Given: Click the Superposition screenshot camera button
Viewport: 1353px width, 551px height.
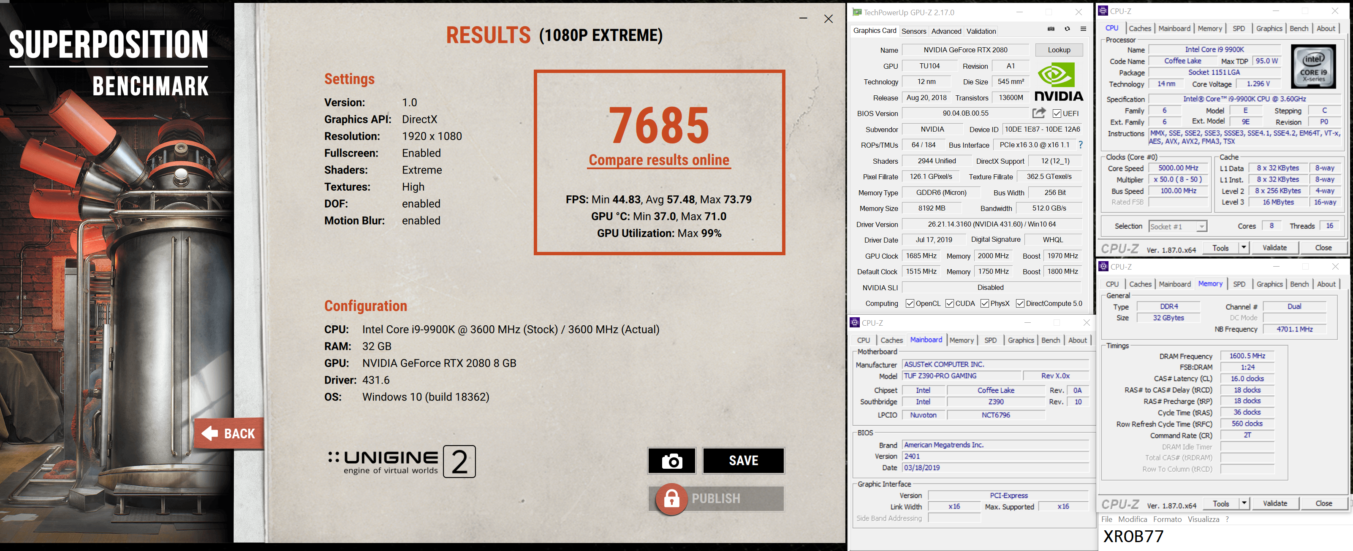Looking at the screenshot, I should (x=672, y=461).
